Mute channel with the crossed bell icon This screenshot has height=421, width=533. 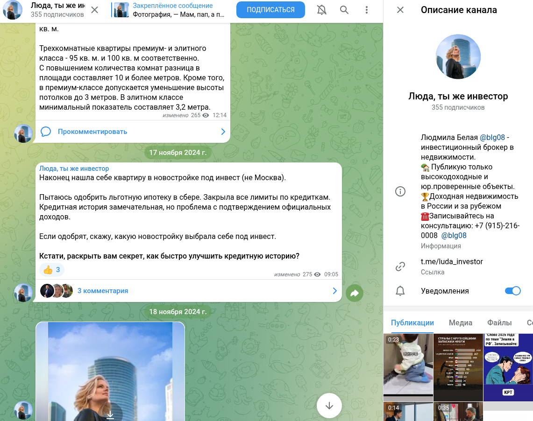tap(321, 10)
